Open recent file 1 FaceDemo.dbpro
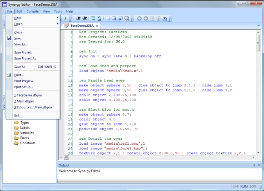The height and width of the screenshot is (191, 264). [x=33, y=95]
